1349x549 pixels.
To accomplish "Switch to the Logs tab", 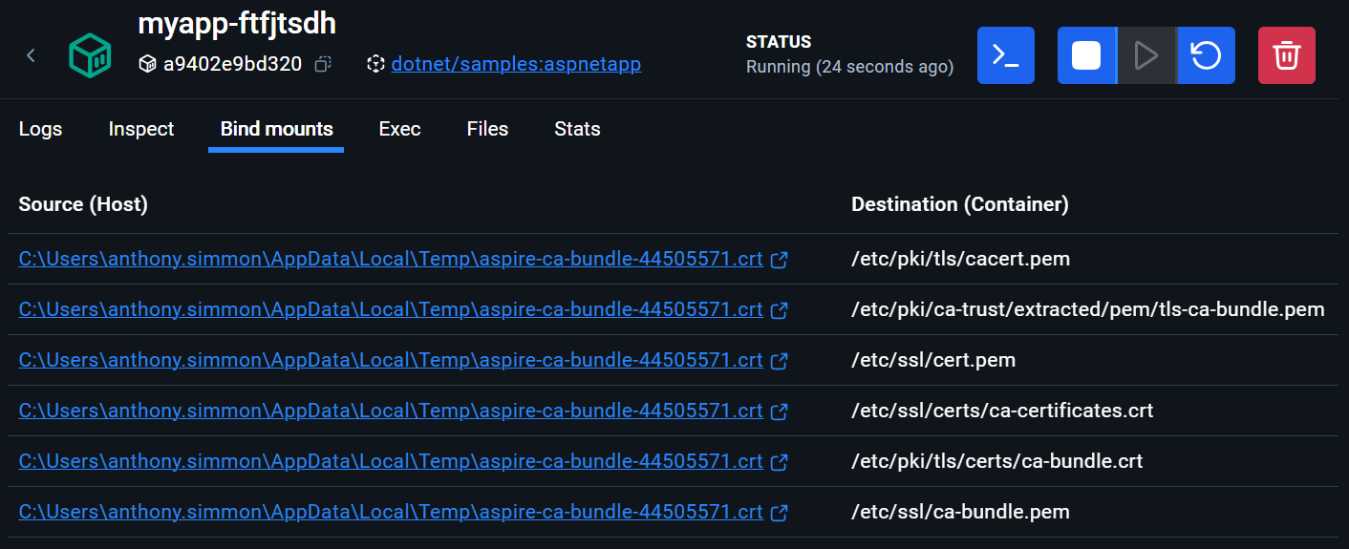I will tap(40, 129).
